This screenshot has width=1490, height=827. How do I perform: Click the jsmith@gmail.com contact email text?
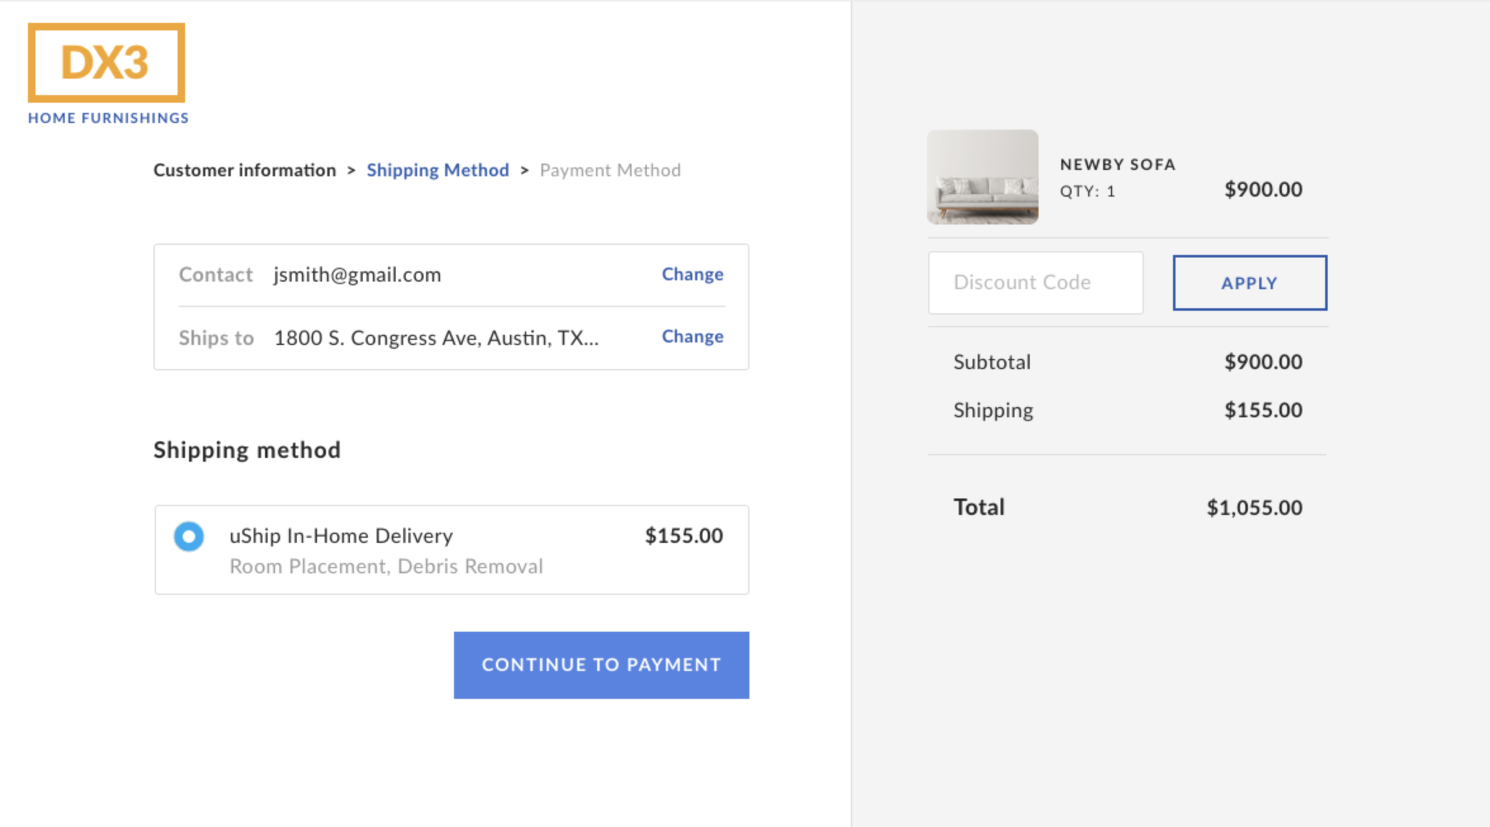coord(357,275)
